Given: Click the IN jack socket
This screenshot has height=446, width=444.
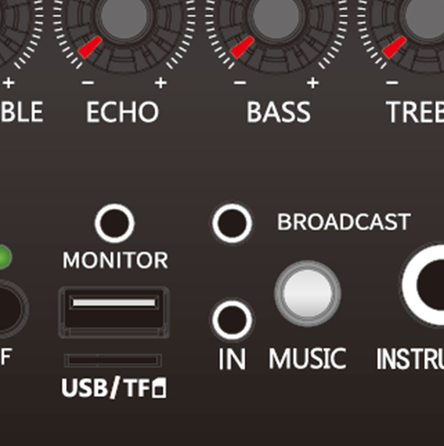Looking at the screenshot, I should [x=232, y=320].
